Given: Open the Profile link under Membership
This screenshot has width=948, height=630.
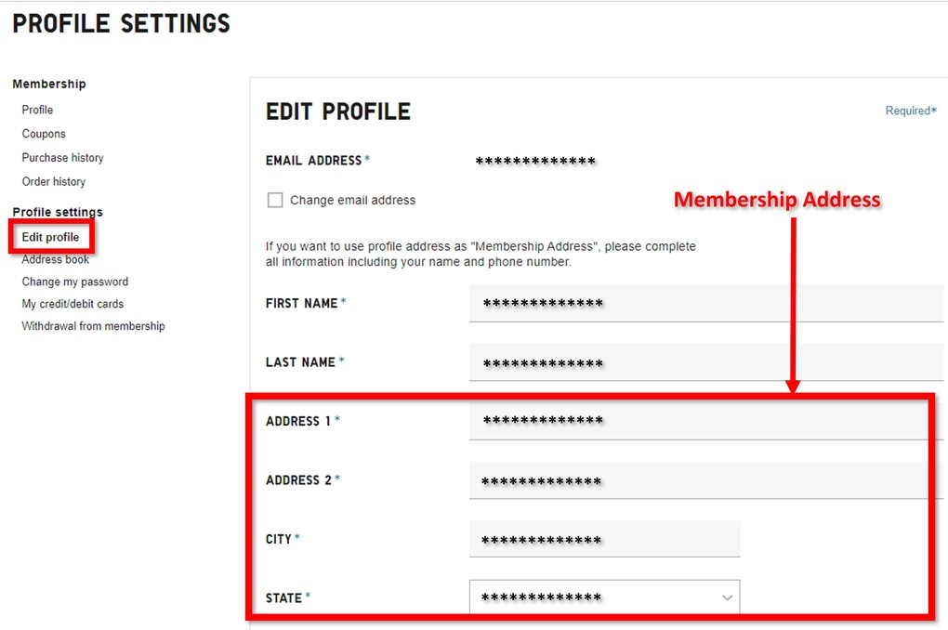Looking at the screenshot, I should tap(37, 110).
